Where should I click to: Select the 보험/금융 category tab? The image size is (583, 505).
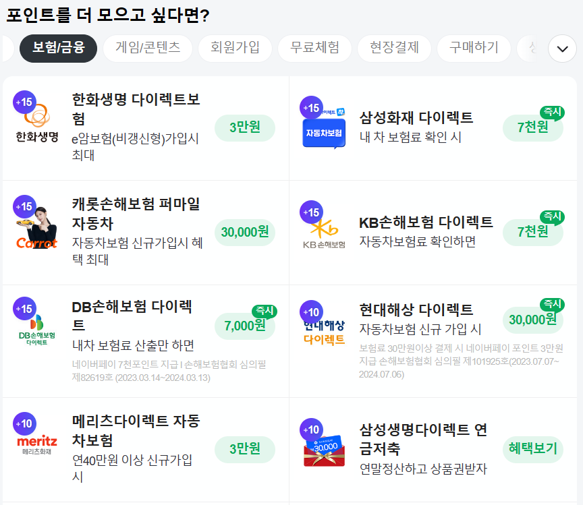tap(59, 49)
